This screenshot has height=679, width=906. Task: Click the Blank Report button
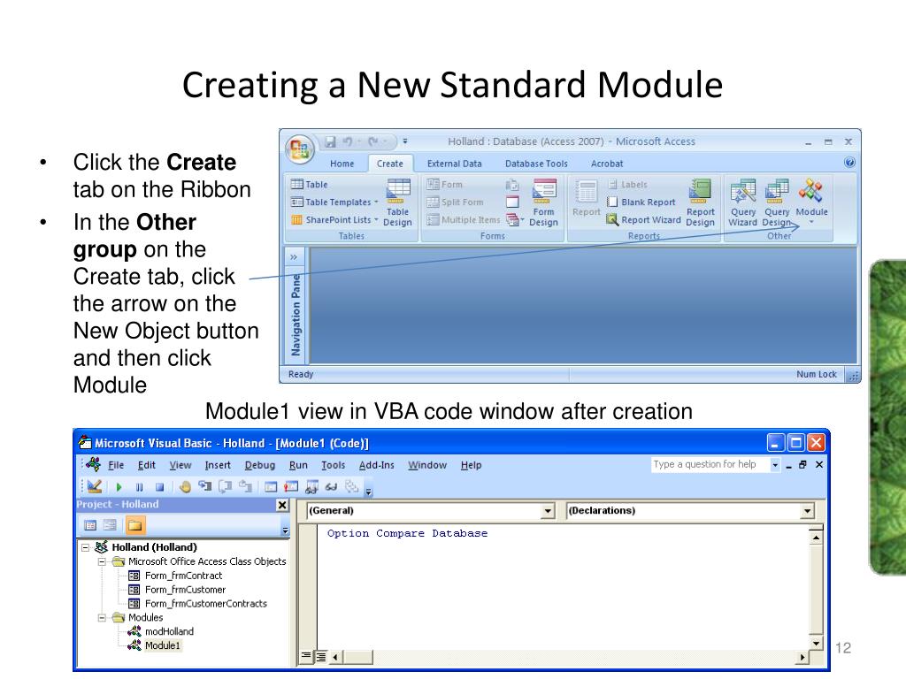pyautogui.click(x=641, y=202)
